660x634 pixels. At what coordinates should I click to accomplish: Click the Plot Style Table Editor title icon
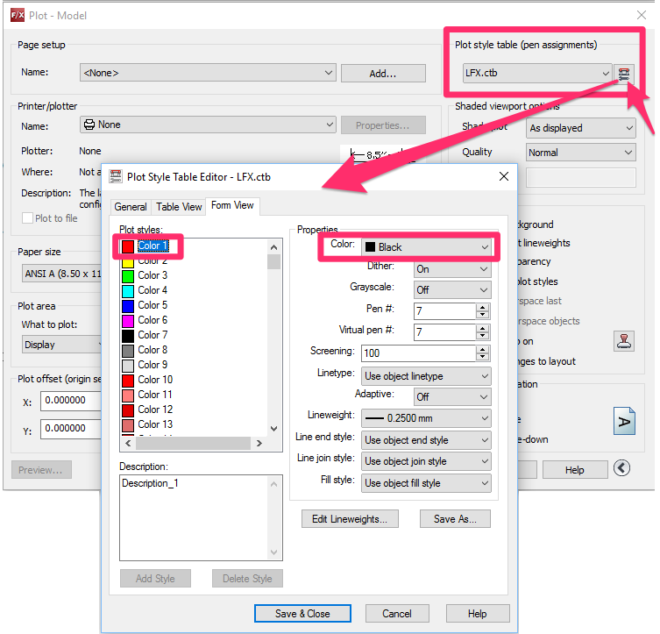coord(116,176)
